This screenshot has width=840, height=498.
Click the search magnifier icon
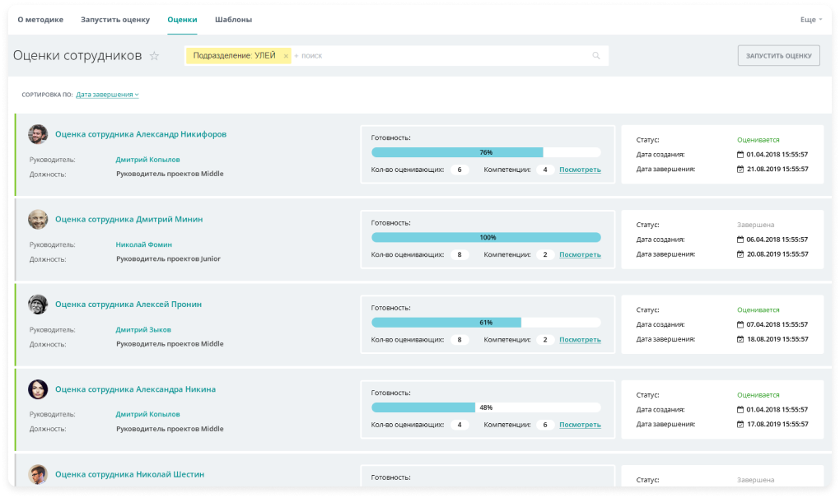tap(595, 56)
